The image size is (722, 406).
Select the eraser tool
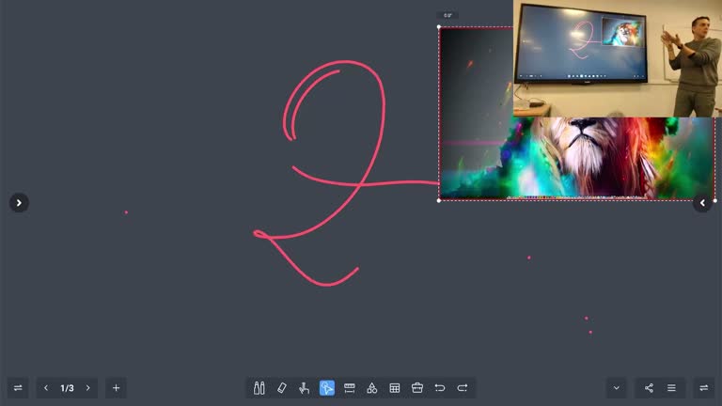(x=282, y=388)
